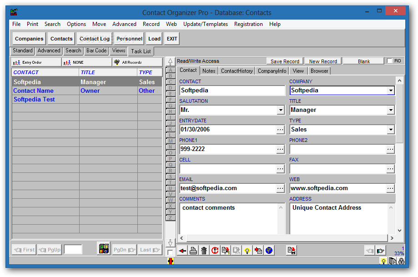418x277 pixels.
Task: Click the EMAIL ellipsis button
Action: (280, 188)
